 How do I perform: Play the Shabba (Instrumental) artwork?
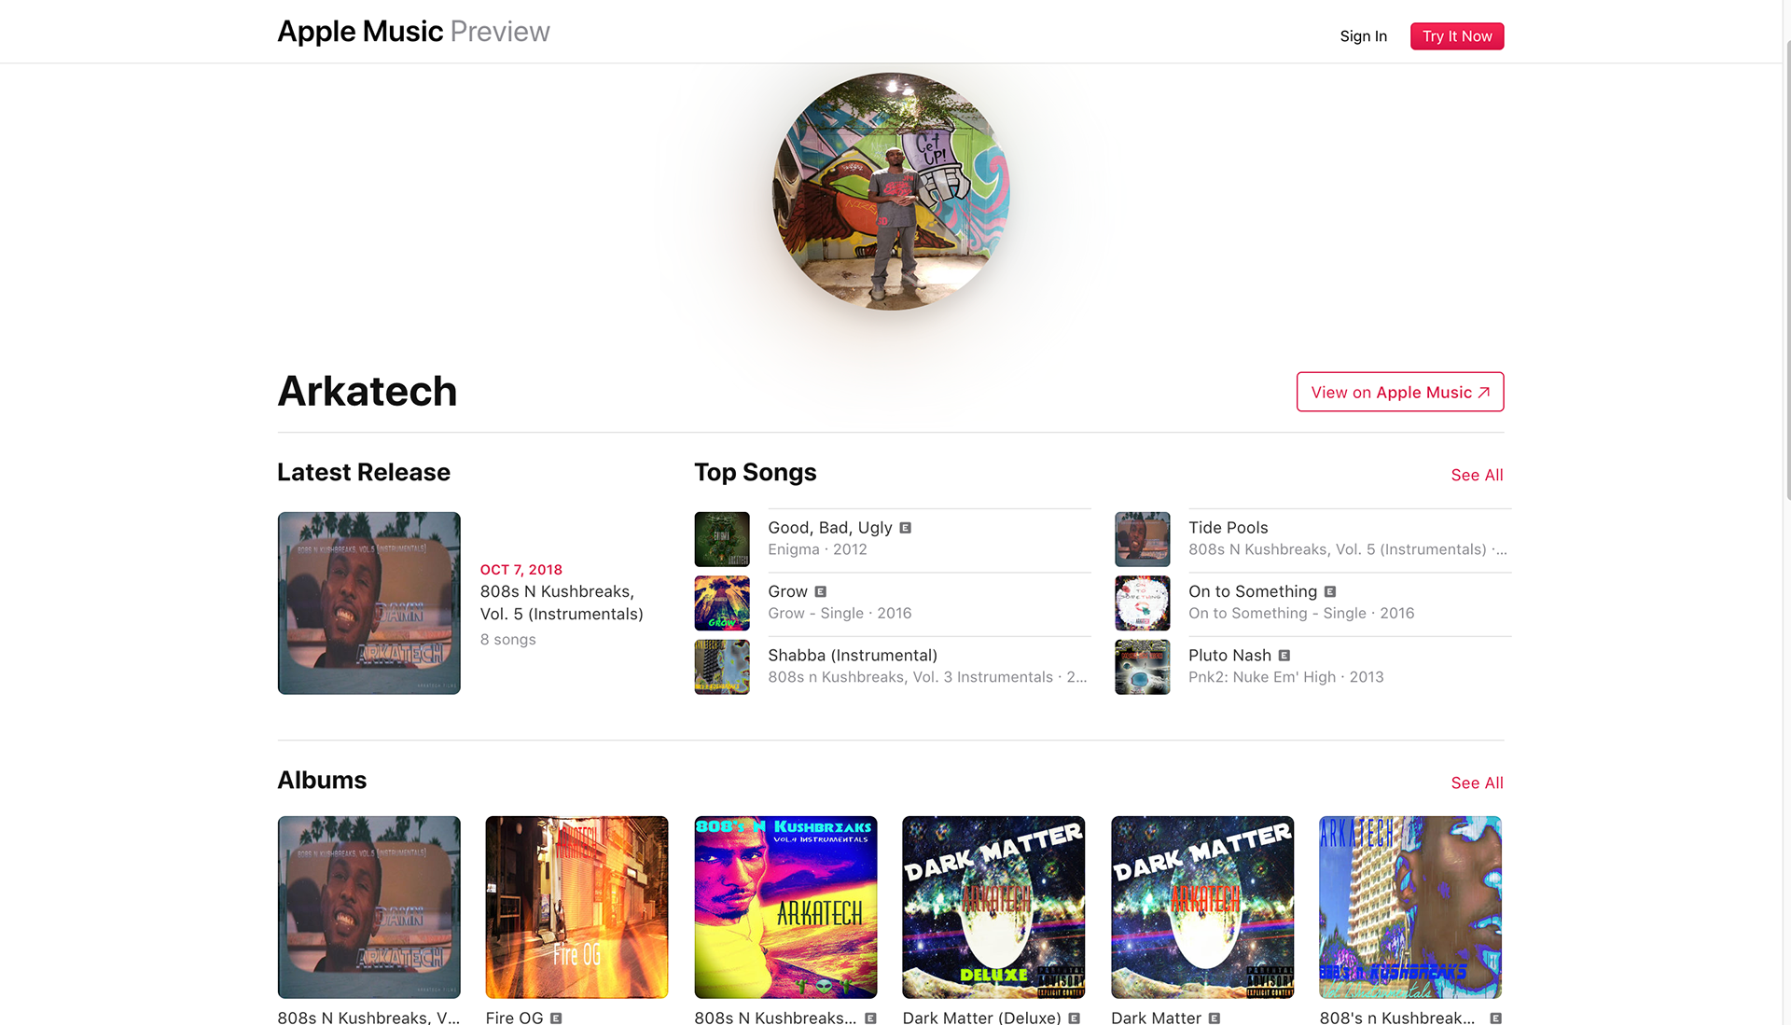point(722,667)
